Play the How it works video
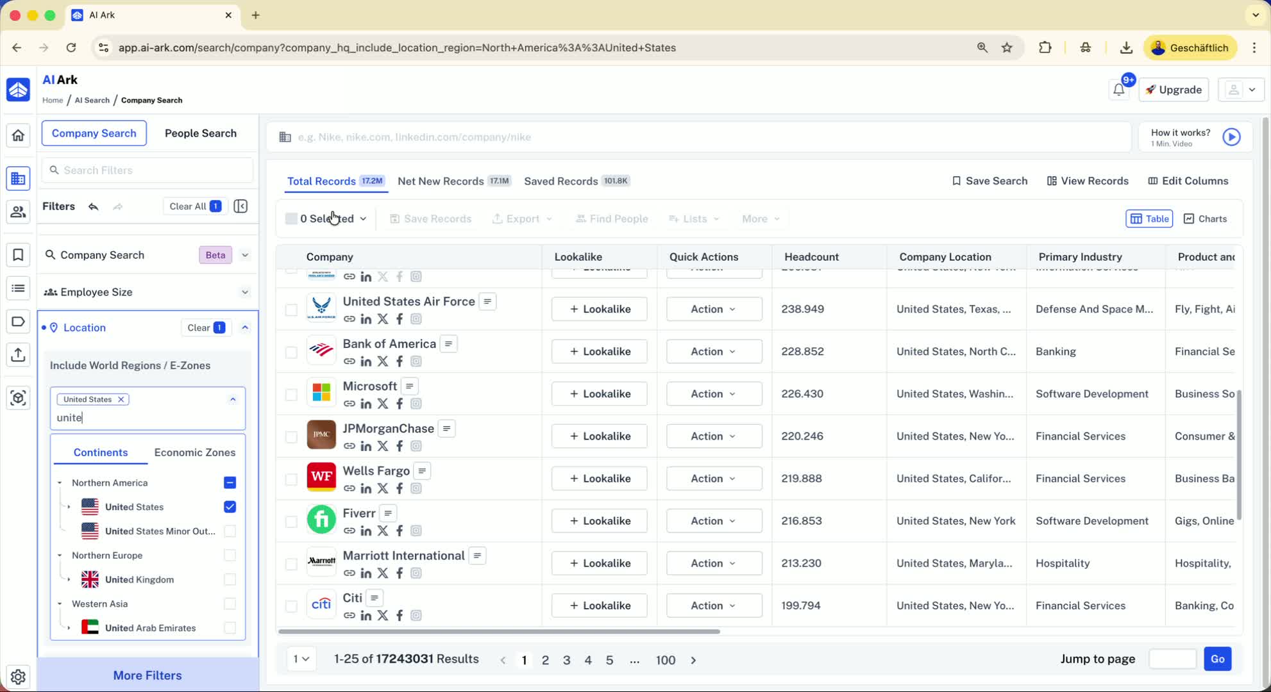The width and height of the screenshot is (1271, 692). (x=1231, y=137)
